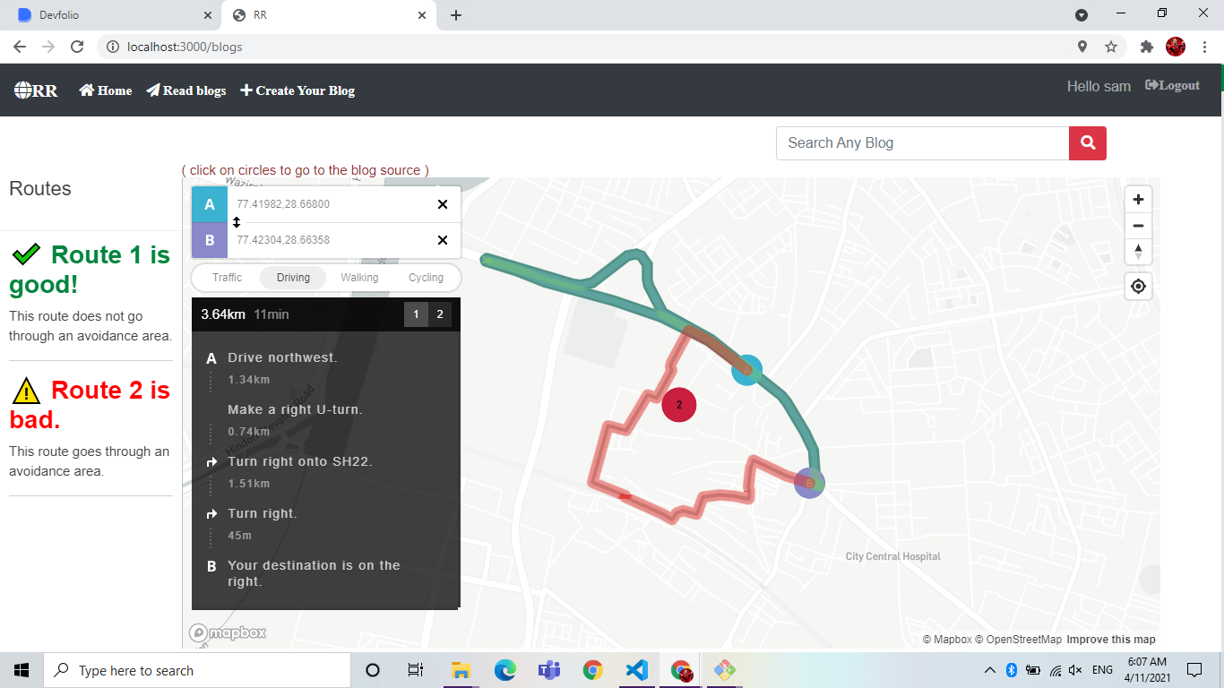
Task: Click the Windows Start button
Action: point(22,670)
